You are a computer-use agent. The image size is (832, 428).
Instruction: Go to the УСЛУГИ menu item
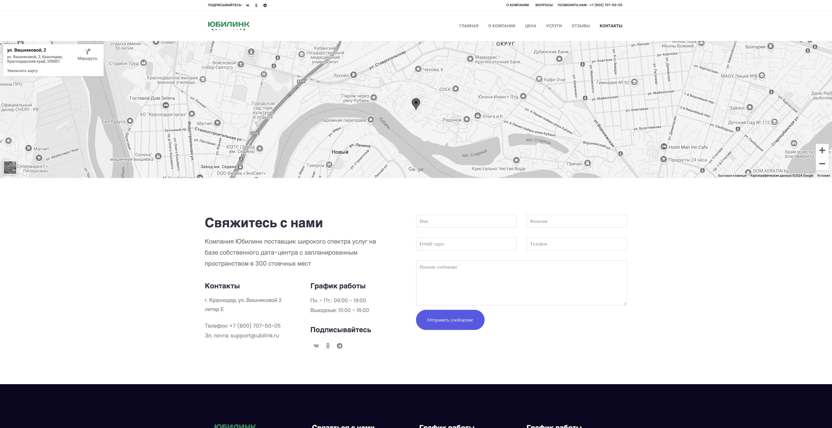click(553, 26)
